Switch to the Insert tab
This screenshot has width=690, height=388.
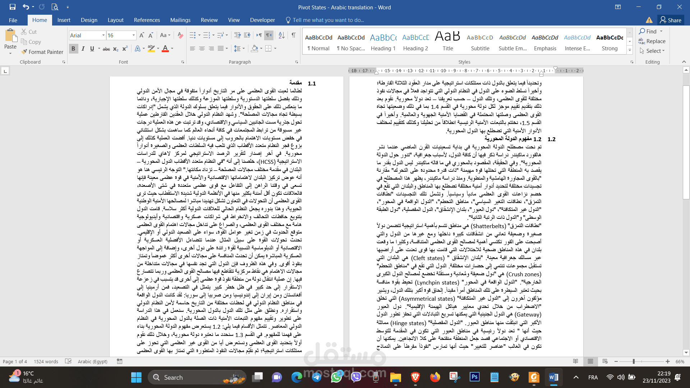(x=64, y=20)
